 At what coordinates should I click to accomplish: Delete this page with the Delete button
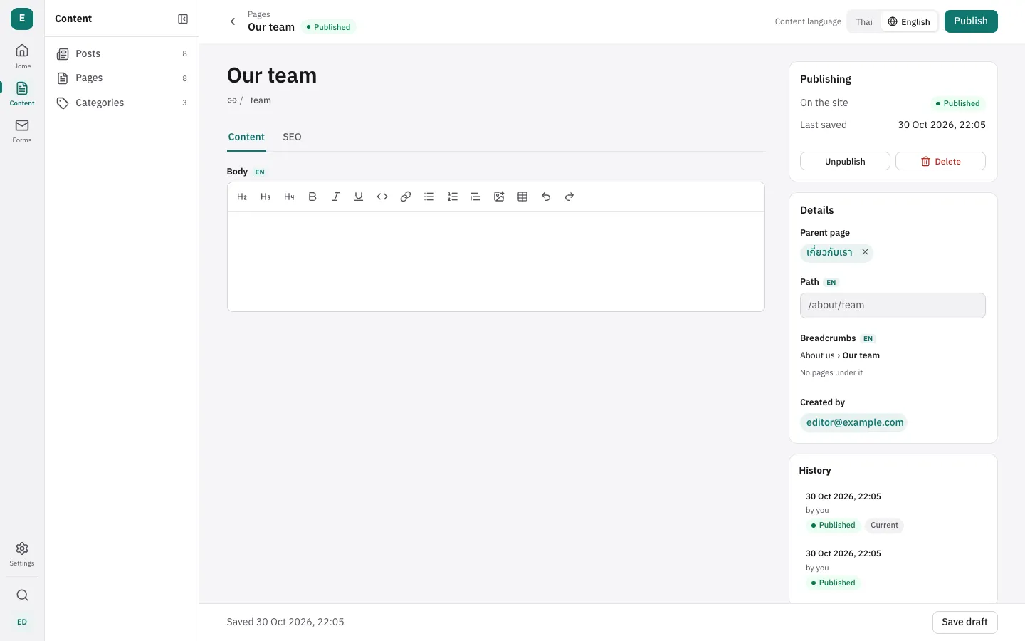point(940,162)
